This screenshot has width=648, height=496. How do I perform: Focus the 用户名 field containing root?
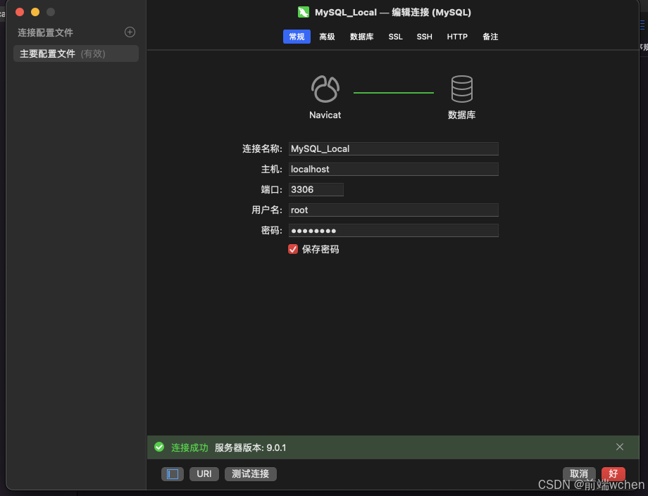(394, 210)
